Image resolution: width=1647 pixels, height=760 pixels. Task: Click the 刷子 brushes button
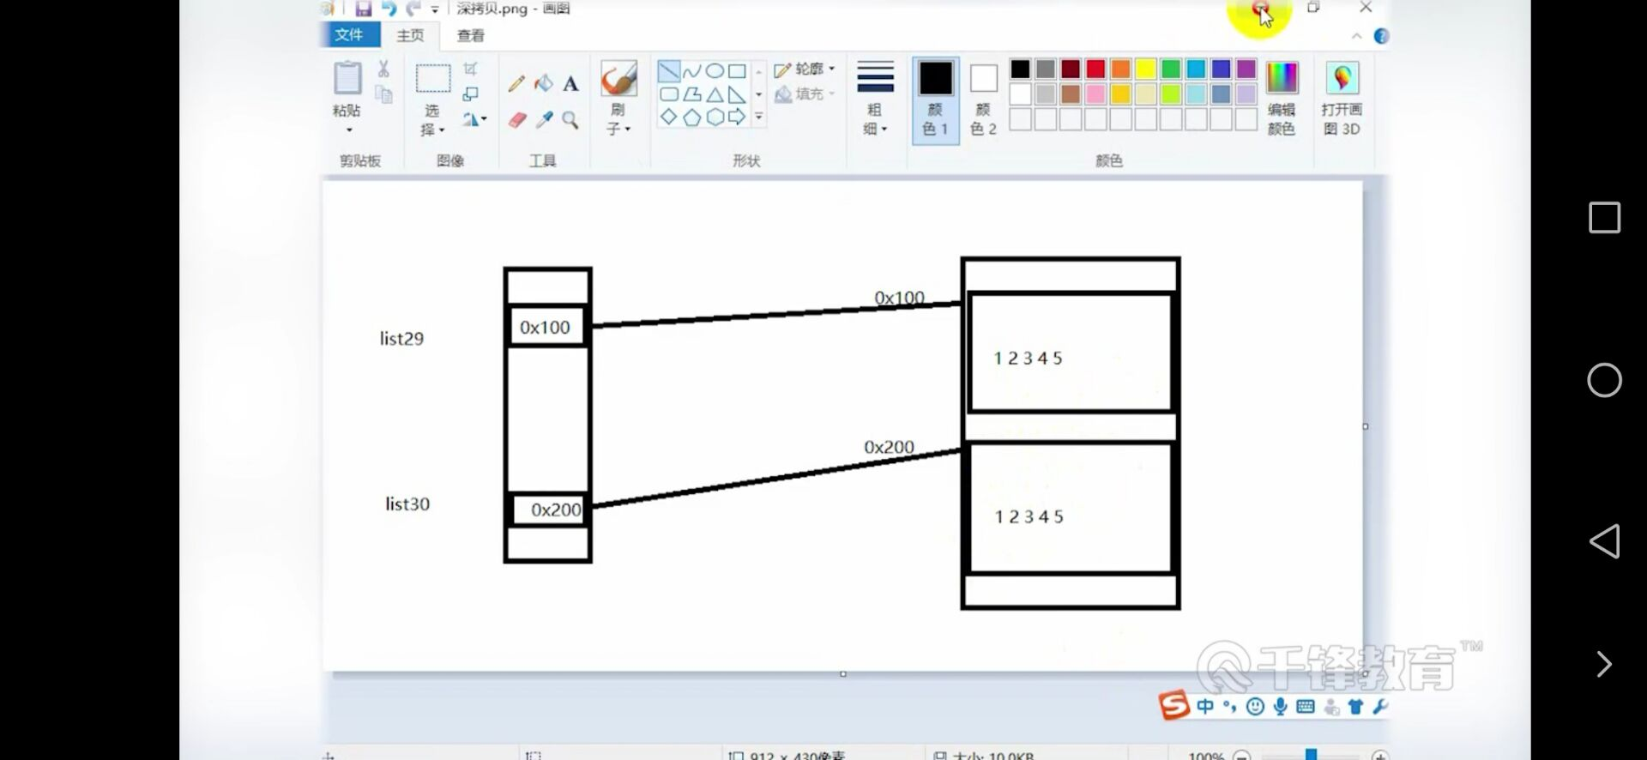[618, 79]
